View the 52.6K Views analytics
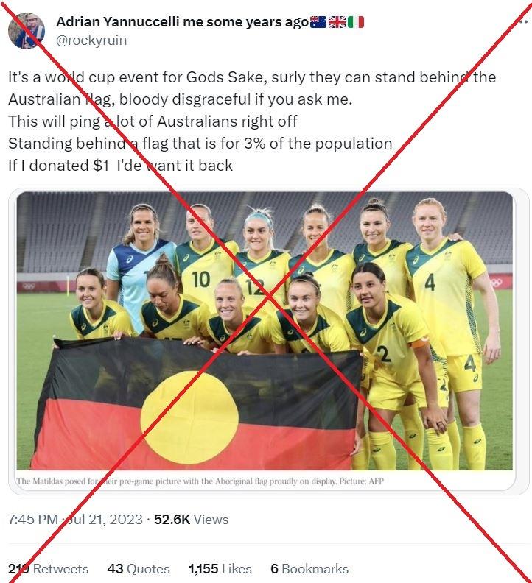 click(x=192, y=520)
